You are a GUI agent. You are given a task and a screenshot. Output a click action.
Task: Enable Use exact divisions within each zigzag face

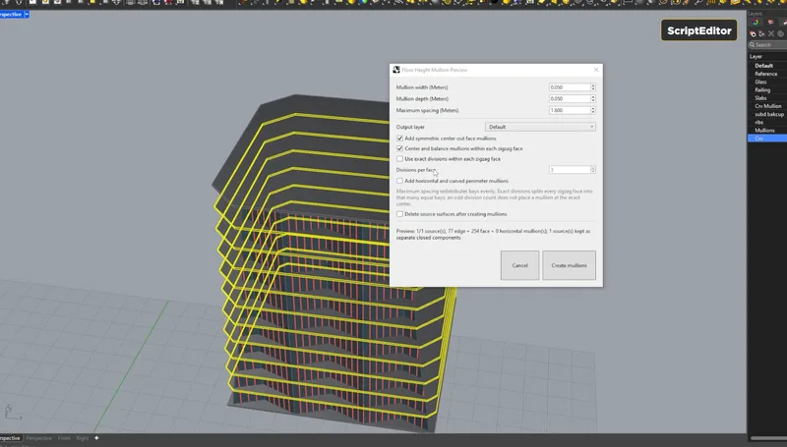[x=399, y=159]
